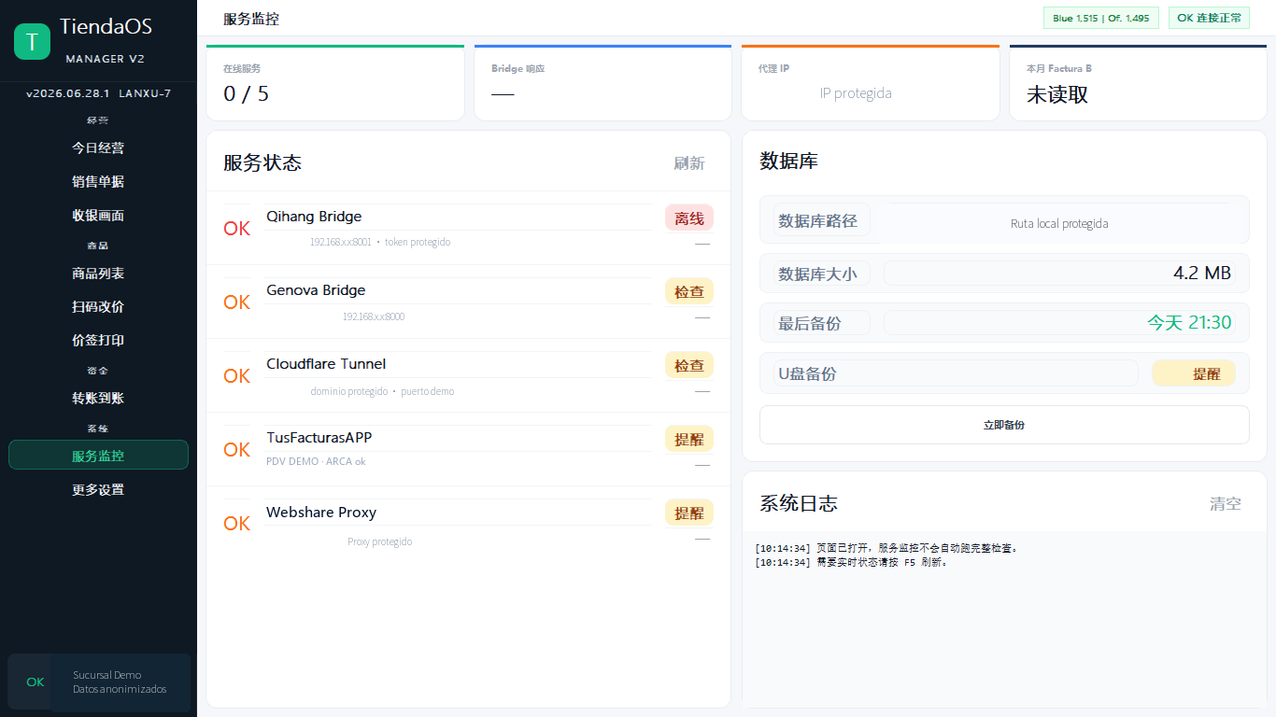Click the Bridge 响应 summary card
Screen dimensions: 1276x717
[603, 83]
